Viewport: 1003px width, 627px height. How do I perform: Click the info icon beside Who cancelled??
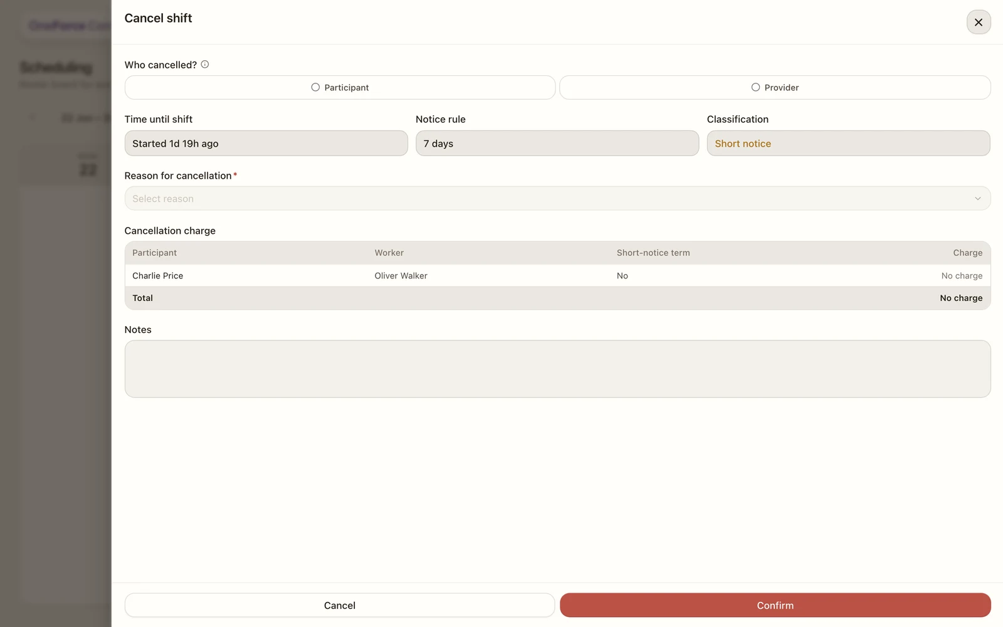pos(205,65)
